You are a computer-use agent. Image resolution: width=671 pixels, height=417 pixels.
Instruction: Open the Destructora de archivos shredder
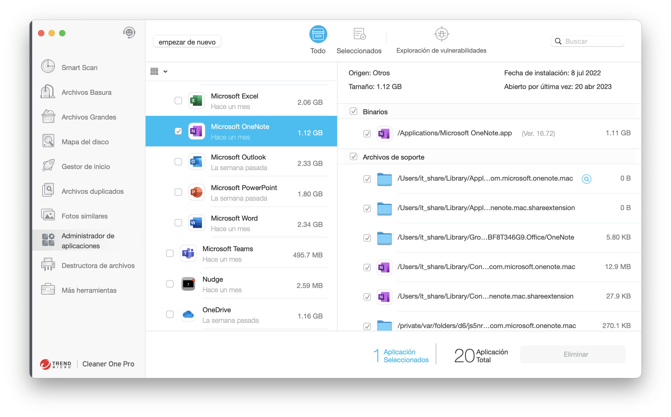98,265
